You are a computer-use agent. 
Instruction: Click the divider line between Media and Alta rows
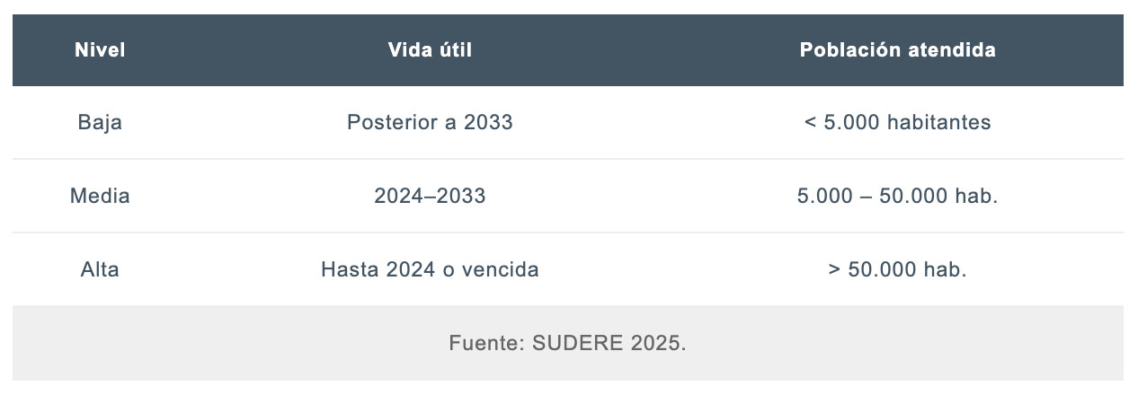tap(568, 233)
